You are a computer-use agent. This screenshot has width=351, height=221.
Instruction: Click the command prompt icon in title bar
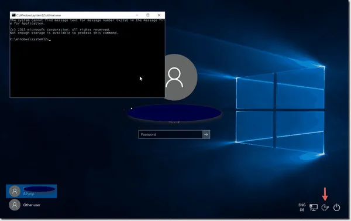13,15
